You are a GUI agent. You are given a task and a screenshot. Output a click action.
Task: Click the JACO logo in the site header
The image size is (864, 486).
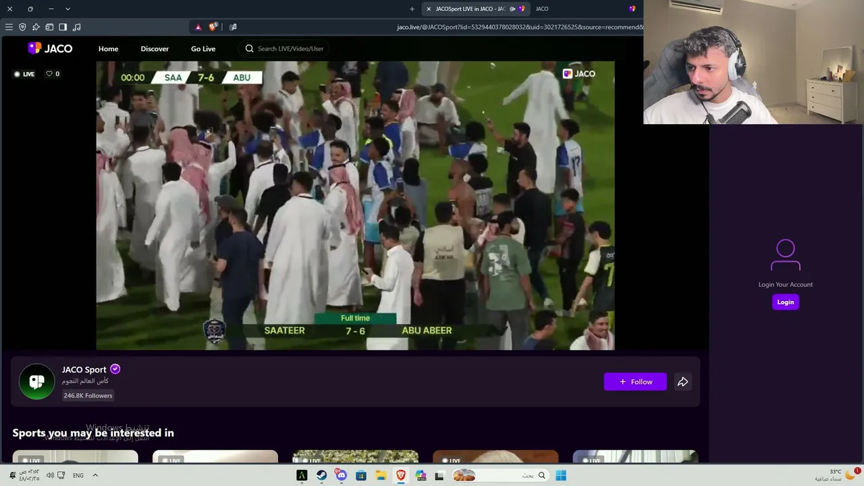click(x=50, y=49)
